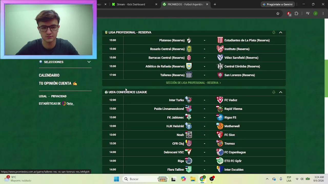Bookmark this page with the star icon
The height and width of the screenshot is (184, 328).
[278, 14]
